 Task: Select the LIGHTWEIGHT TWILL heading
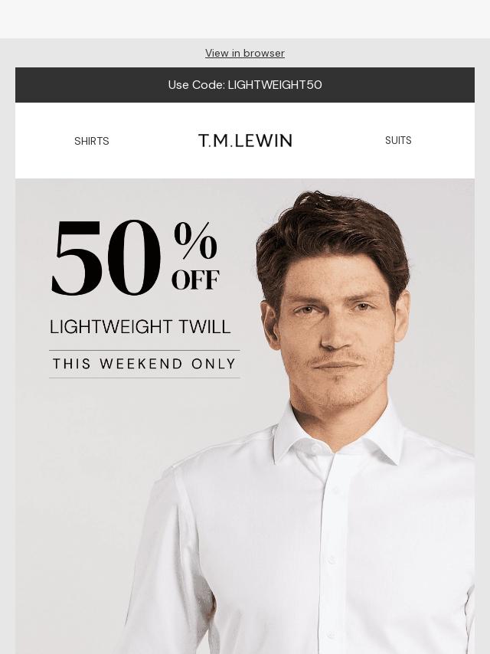140,326
